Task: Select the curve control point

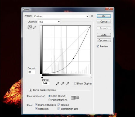Action: click(73, 58)
